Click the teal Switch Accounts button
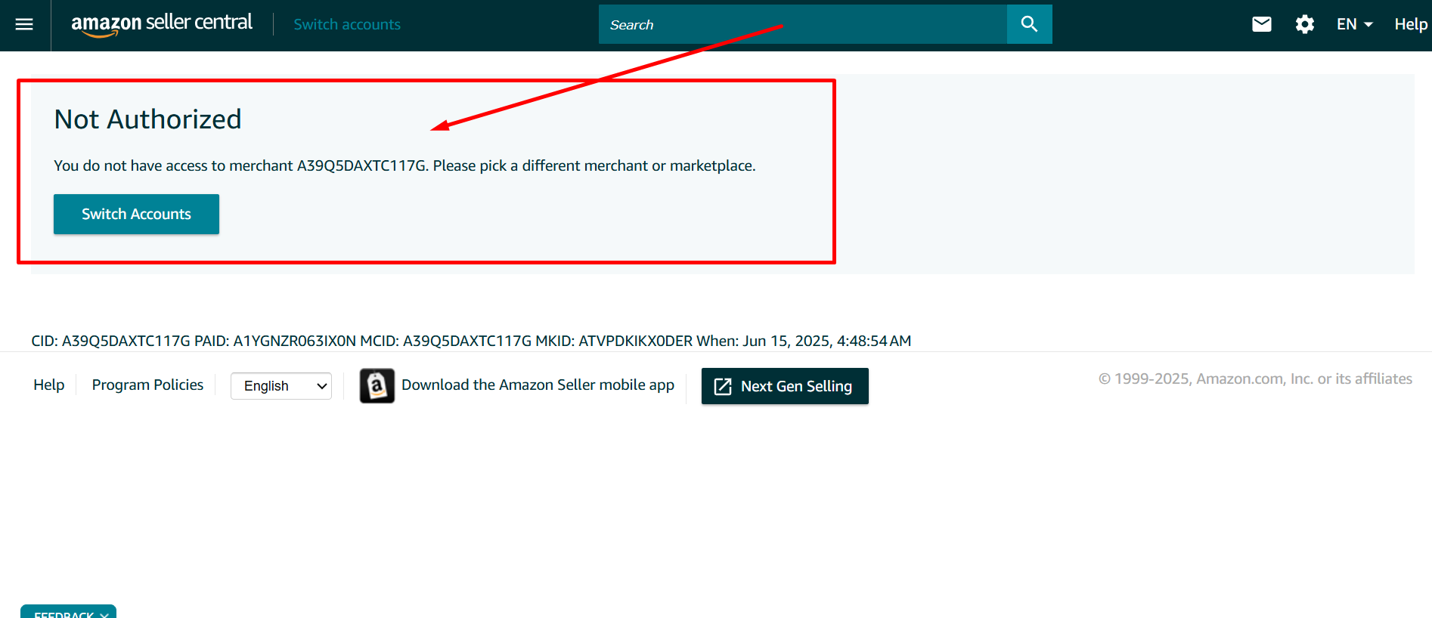Screen dimensions: 1432x618 tap(136, 214)
